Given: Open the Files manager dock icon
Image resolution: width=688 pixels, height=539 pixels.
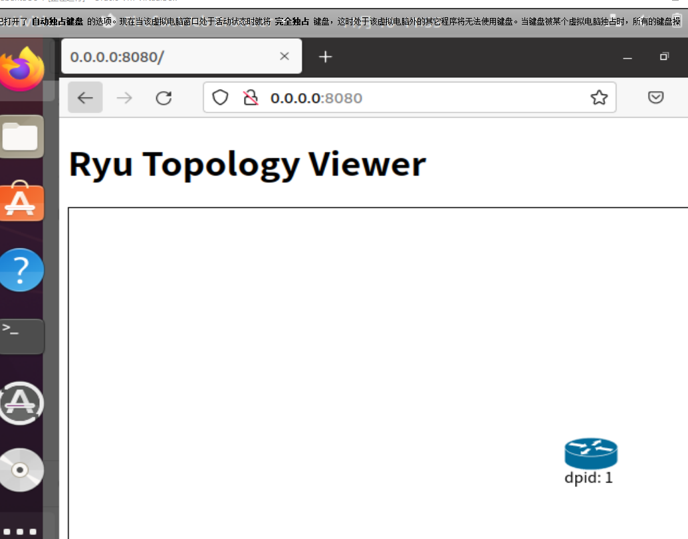Looking at the screenshot, I should coord(21,137).
